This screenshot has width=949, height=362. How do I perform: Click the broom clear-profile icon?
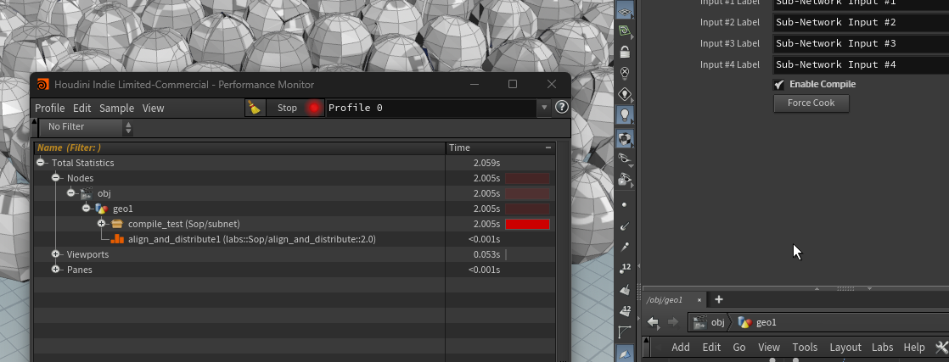click(x=255, y=108)
